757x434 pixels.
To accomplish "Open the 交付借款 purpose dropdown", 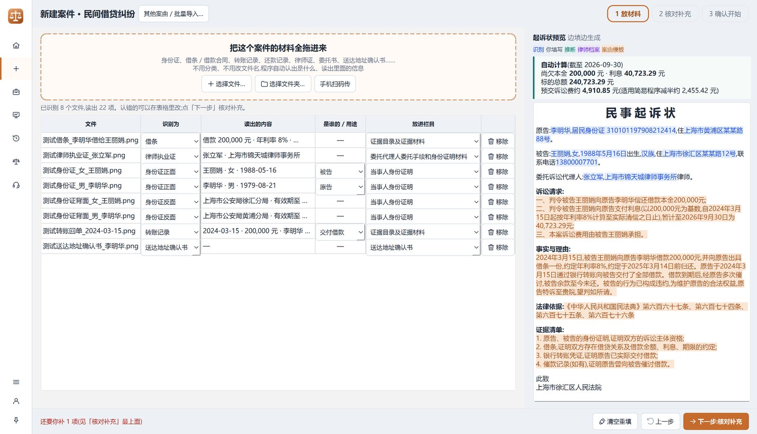I will pyautogui.click(x=340, y=232).
